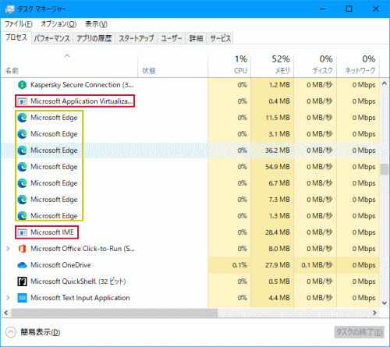390x347 pixels.
Task: Click the タスクの終了 button
Action: click(x=359, y=332)
